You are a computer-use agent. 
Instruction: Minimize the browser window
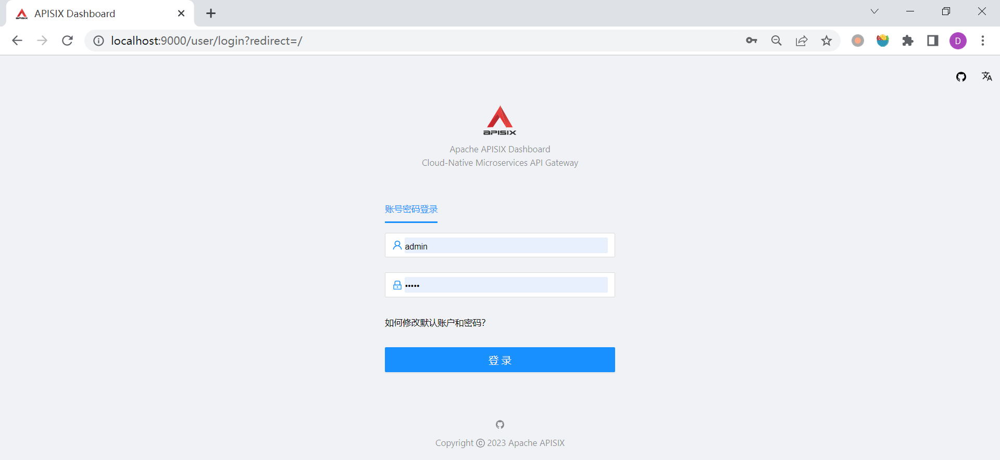click(x=910, y=11)
